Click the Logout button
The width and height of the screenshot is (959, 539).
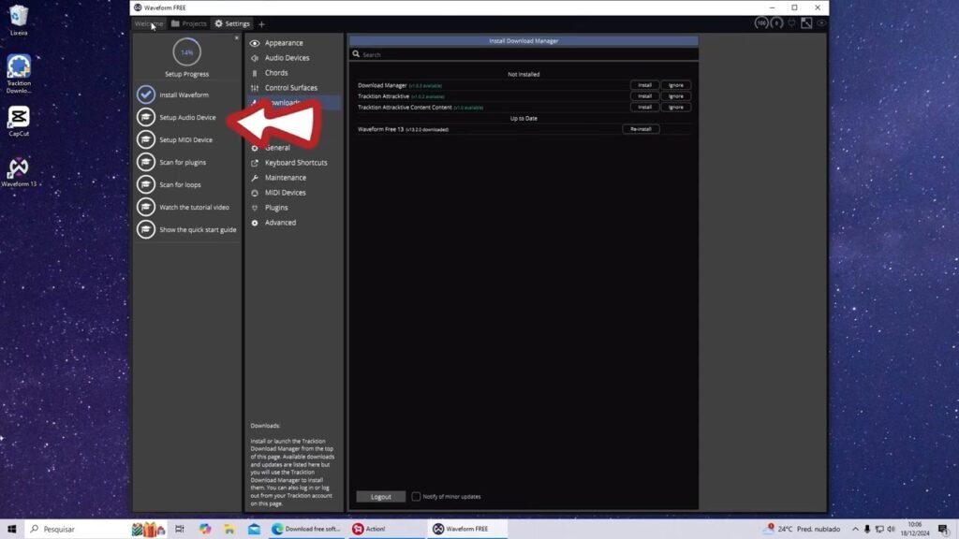(380, 497)
